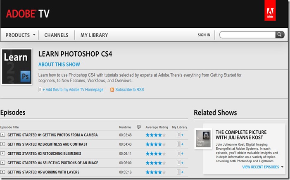Open Getting Started: 02 Brightness and Contrast
The width and height of the screenshot is (290, 180).
tap(48, 144)
